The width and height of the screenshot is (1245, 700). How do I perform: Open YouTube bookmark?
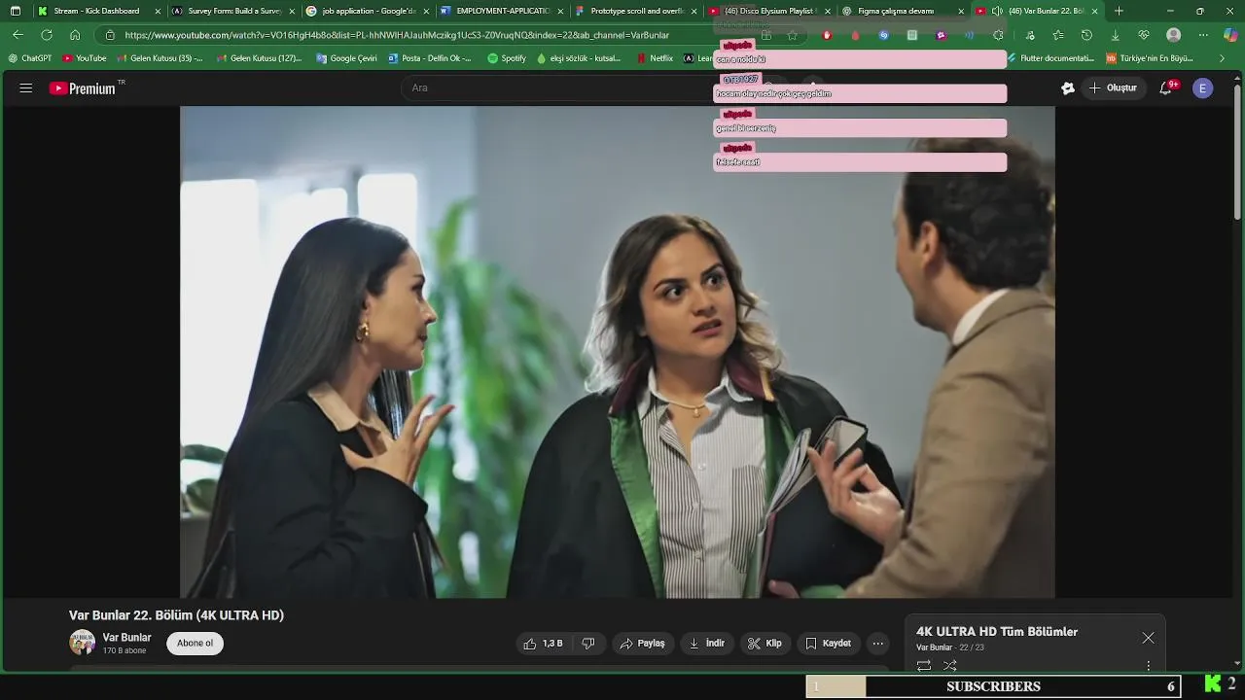[x=85, y=58]
